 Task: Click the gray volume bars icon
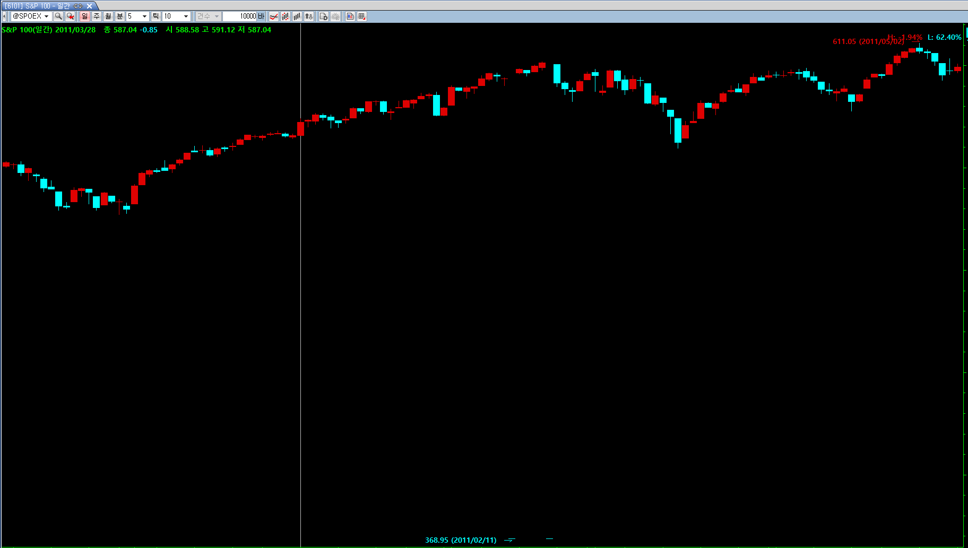[297, 16]
